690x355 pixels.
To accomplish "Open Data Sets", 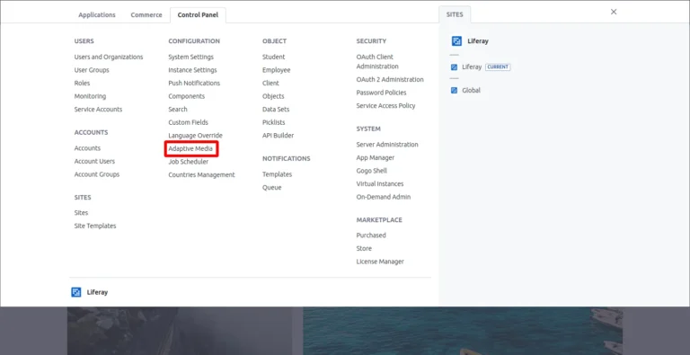I will click(276, 110).
